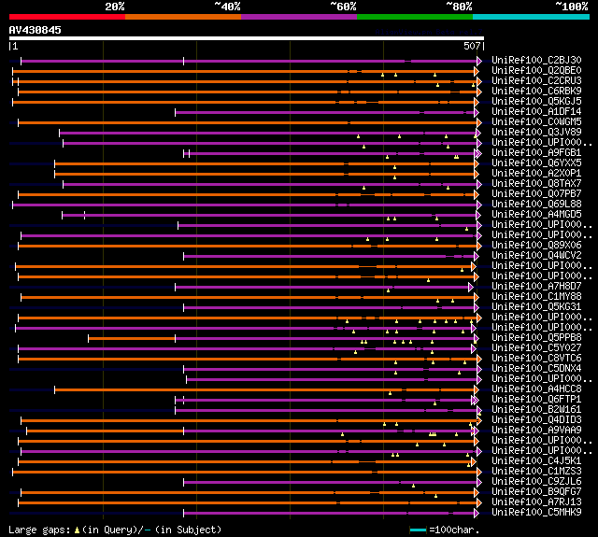The width and height of the screenshot is (598, 537).
Task: Click the white query sequence bar
Action: [x=247, y=38]
